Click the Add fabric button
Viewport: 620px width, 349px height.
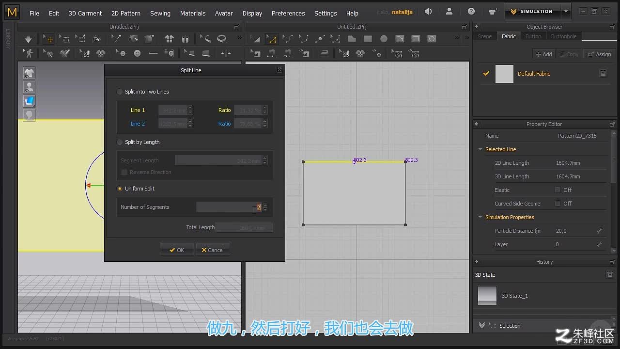point(543,54)
